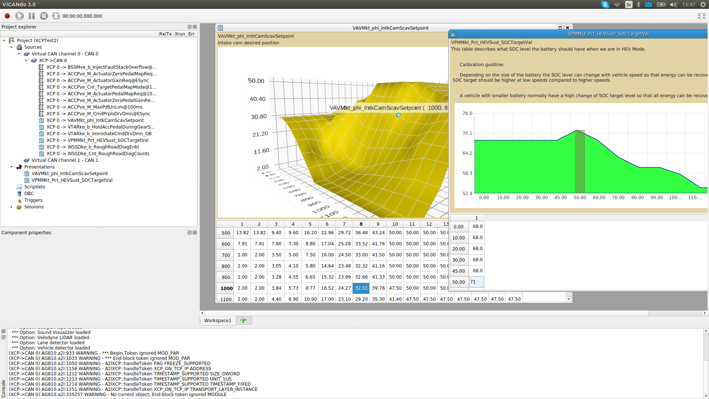Open the Wi-Fi network menu
The height and width of the screenshot is (399, 709).
(617, 4)
